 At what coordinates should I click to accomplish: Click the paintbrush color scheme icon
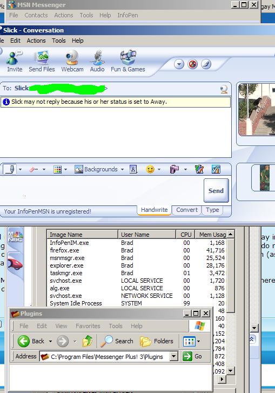tap(206, 64)
